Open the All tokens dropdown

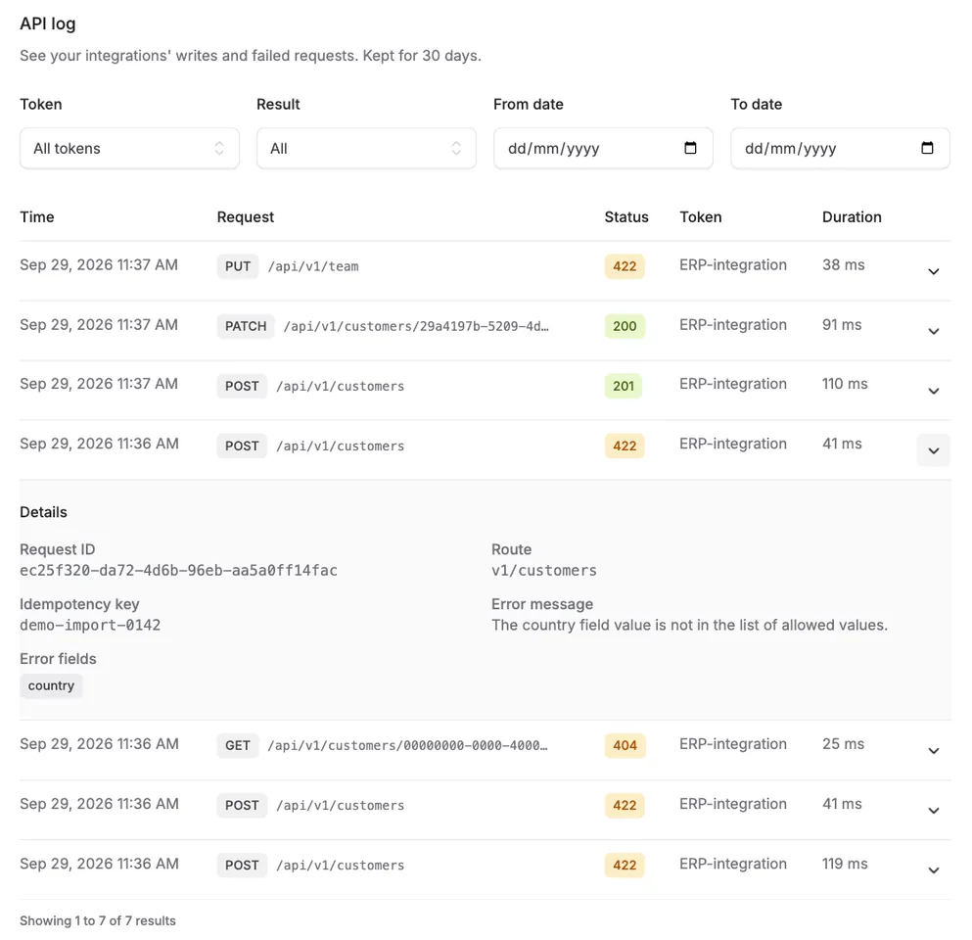(x=129, y=148)
